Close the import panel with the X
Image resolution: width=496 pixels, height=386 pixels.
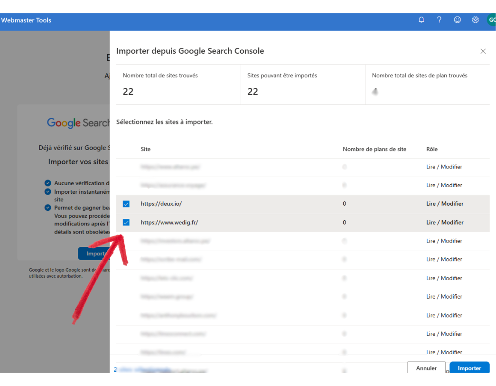click(483, 51)
